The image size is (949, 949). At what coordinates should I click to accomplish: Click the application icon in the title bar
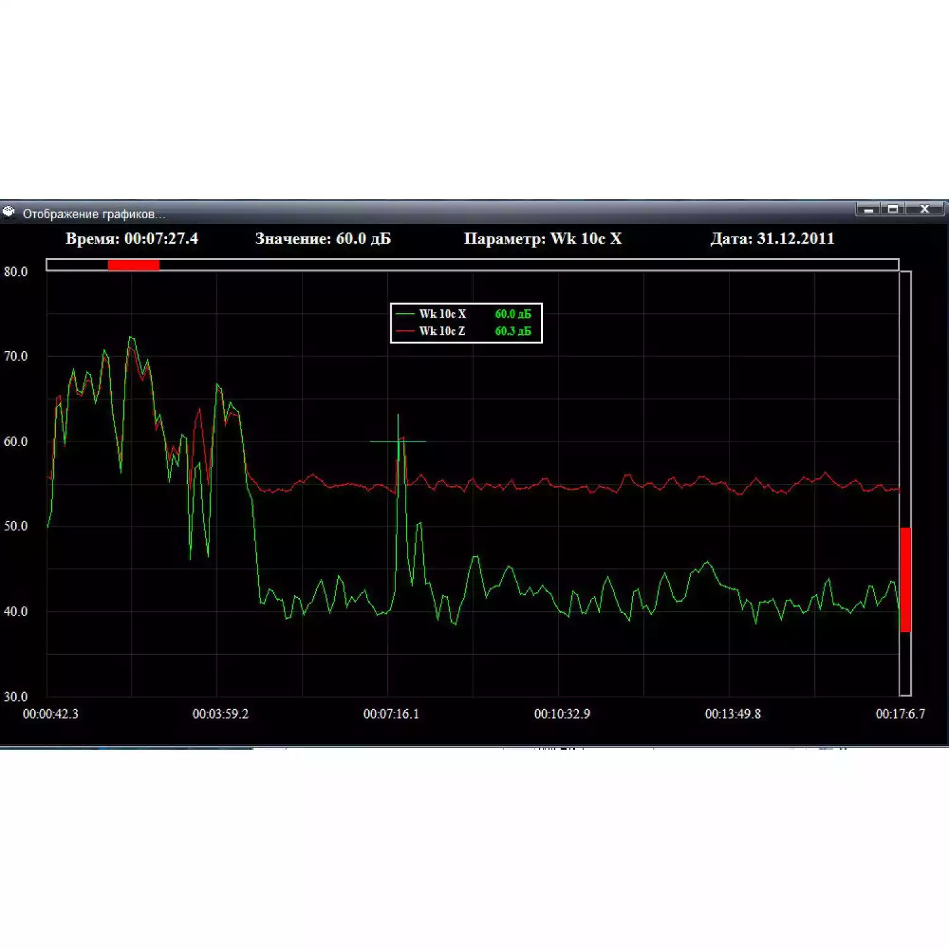coord(9,212)
